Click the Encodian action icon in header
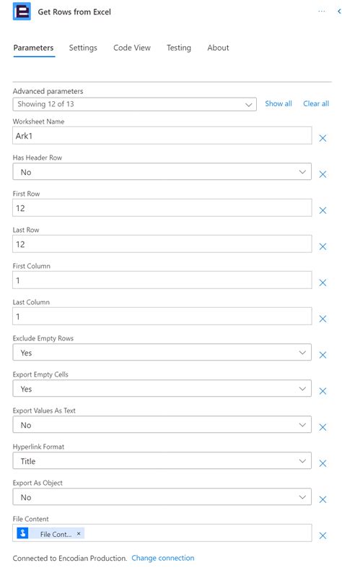The image size is (342, 568). 22,12
